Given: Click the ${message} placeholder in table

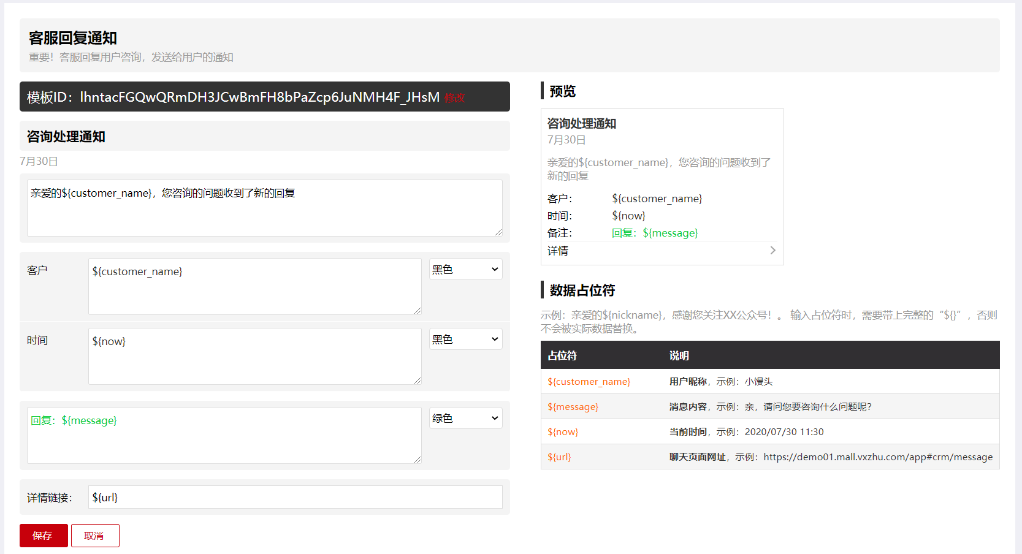Looking at the screenshot, I should click(x=573, y=407).
